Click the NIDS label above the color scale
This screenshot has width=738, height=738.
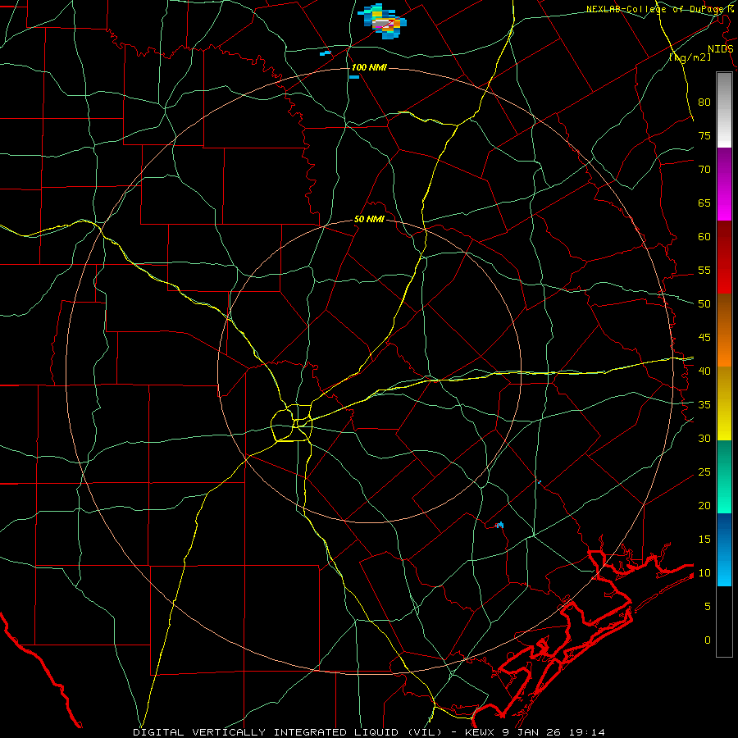[x=720, y=49]
